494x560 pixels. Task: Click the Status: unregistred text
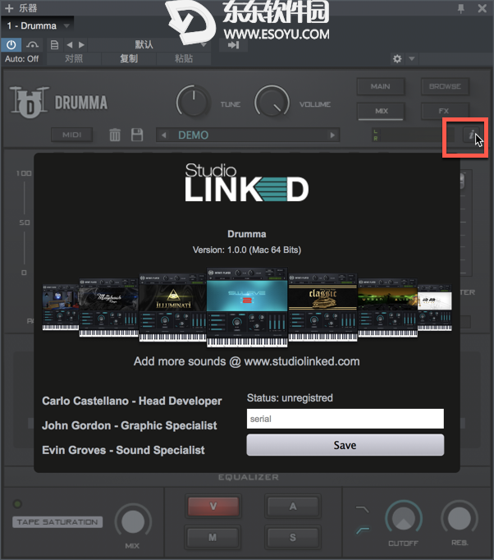pyautogui.click(x=290, y=398)
